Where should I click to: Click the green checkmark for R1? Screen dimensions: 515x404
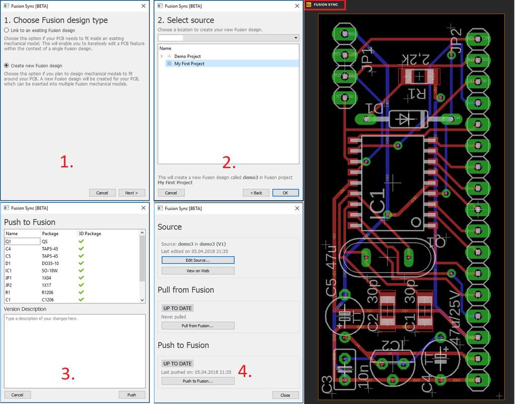[81, 292]
